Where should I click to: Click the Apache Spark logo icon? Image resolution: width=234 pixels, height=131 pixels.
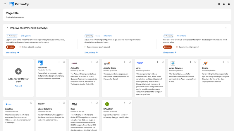107,63
